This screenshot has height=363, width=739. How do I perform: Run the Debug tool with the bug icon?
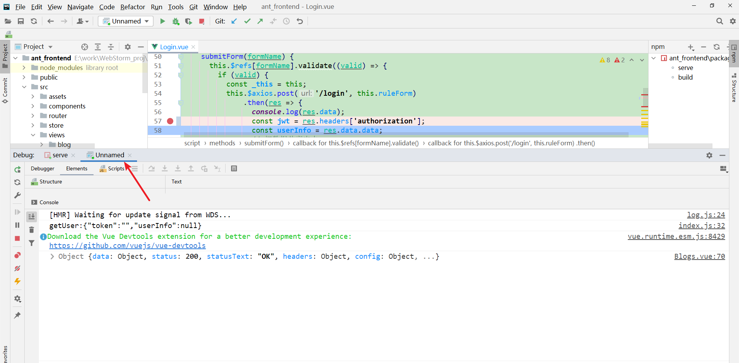click(x=176, y=21)
